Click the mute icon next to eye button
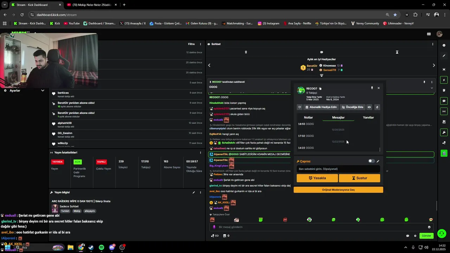Screen dimensions: 450x253 tap(377, 107)
